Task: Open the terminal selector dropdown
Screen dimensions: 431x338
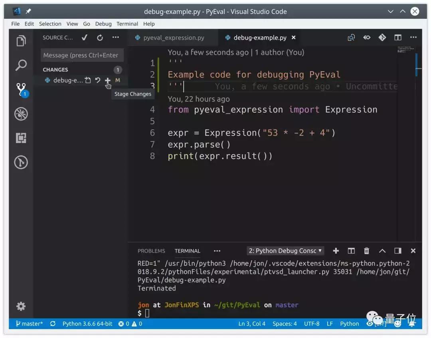Action: tap(285, 251)
